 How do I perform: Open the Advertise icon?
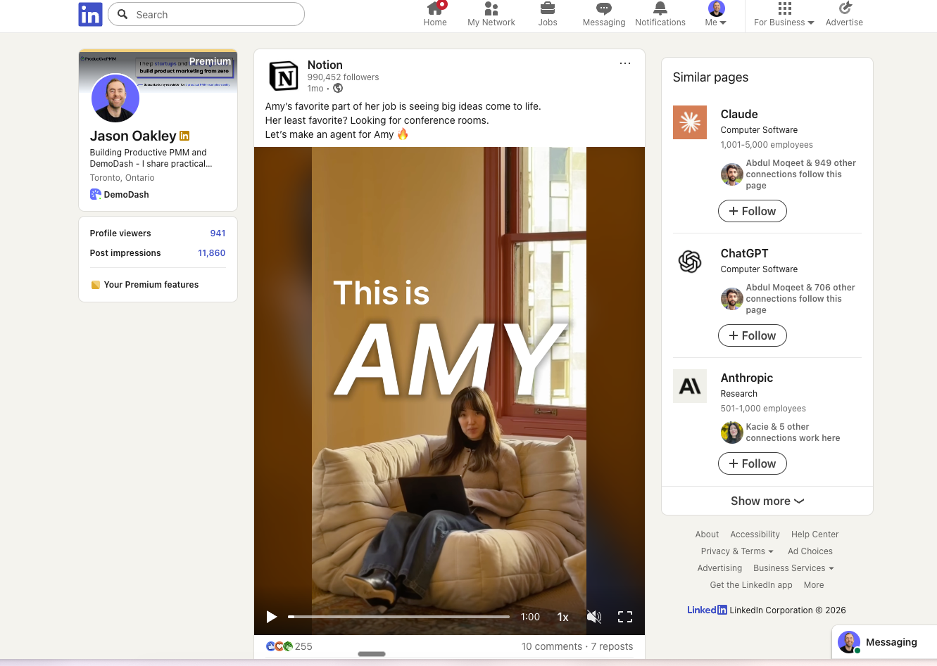pyautogui.click(x=843, y=14)
